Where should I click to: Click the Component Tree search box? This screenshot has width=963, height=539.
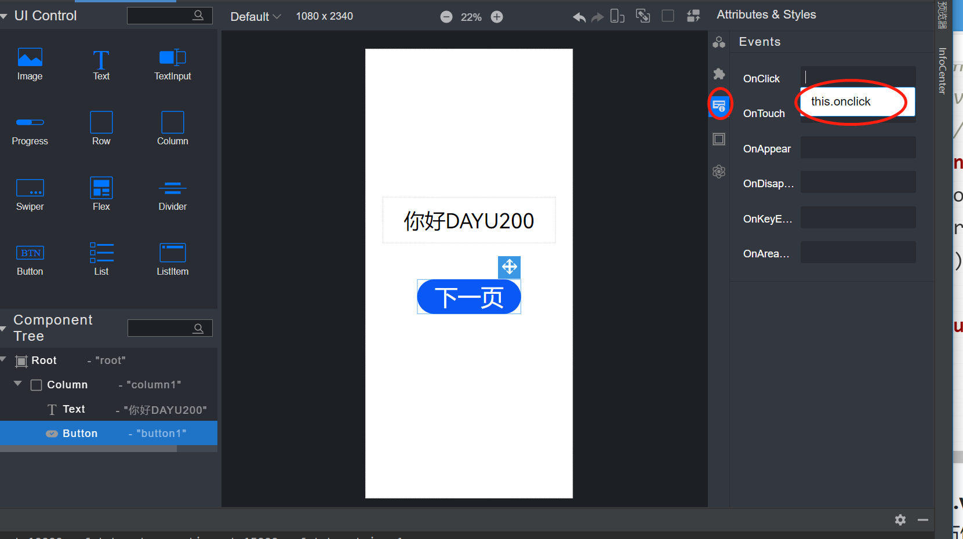point(170,328)
